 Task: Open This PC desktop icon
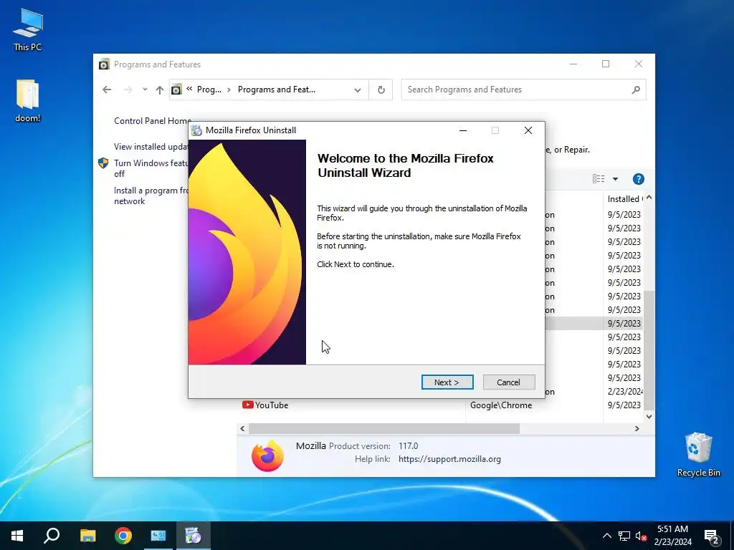[x=28, y=30]
